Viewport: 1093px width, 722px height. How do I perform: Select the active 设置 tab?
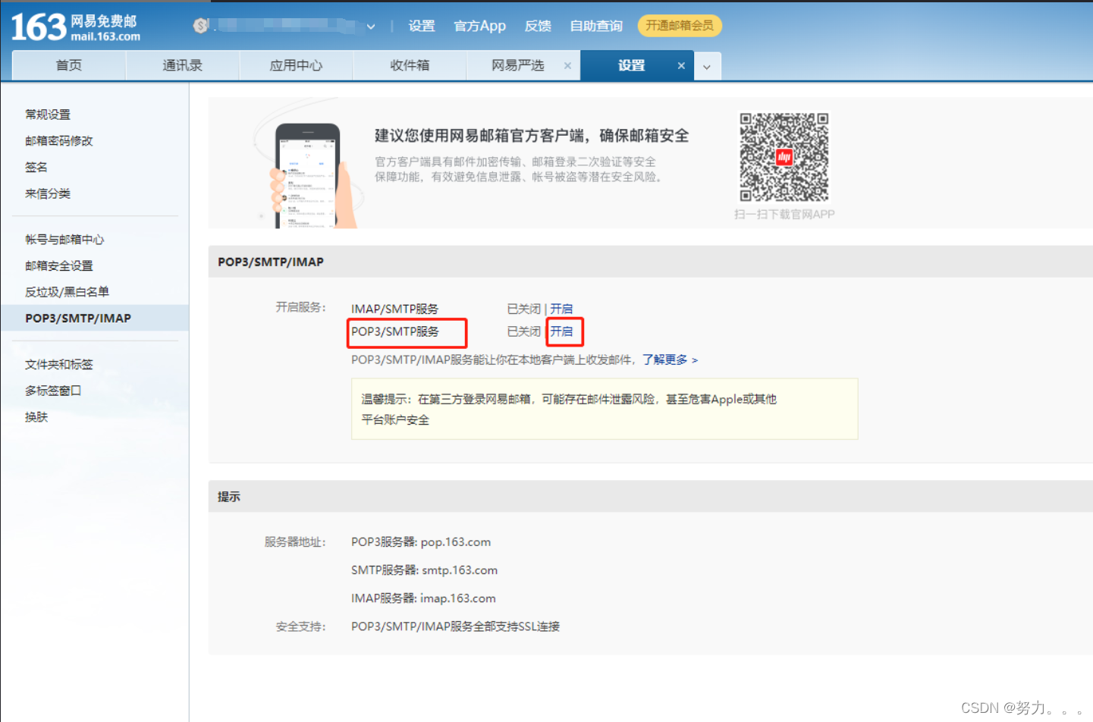point(631,65)
